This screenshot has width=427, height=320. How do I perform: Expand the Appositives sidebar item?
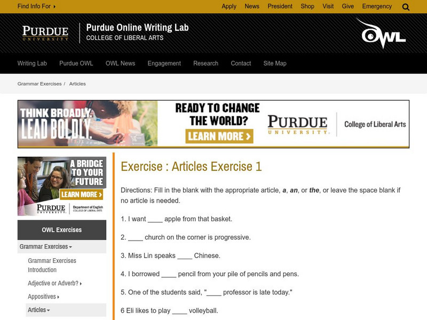(x=43, y=297)
